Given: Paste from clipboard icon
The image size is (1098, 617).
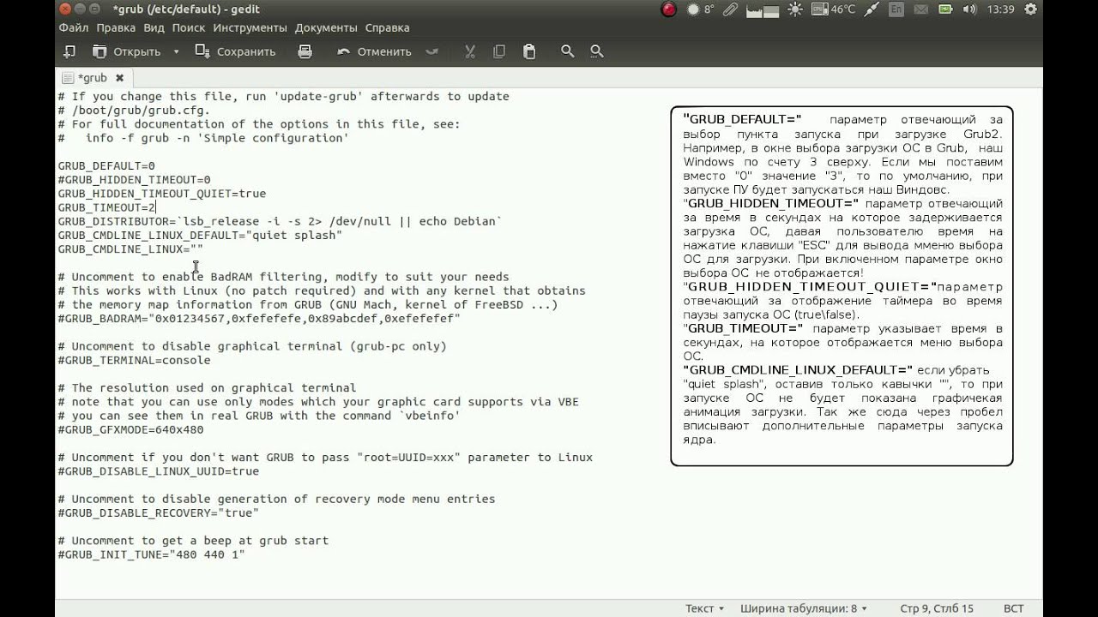Looking at the screenshot, I should point(529,51).
